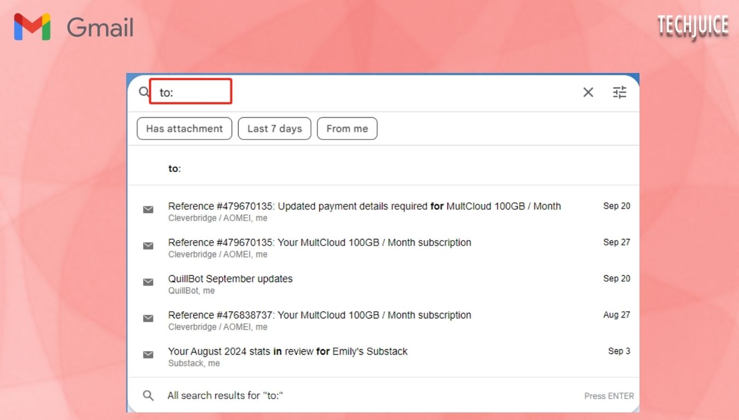Viewport: 739px width, 420px height.
Task: Enable the Last 7 days filter
Action: (x=274, y=129)
